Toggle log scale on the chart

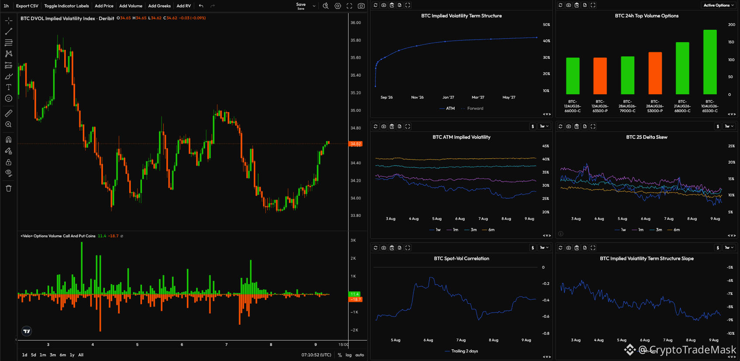pyautogui.click(x=349, y=355)
